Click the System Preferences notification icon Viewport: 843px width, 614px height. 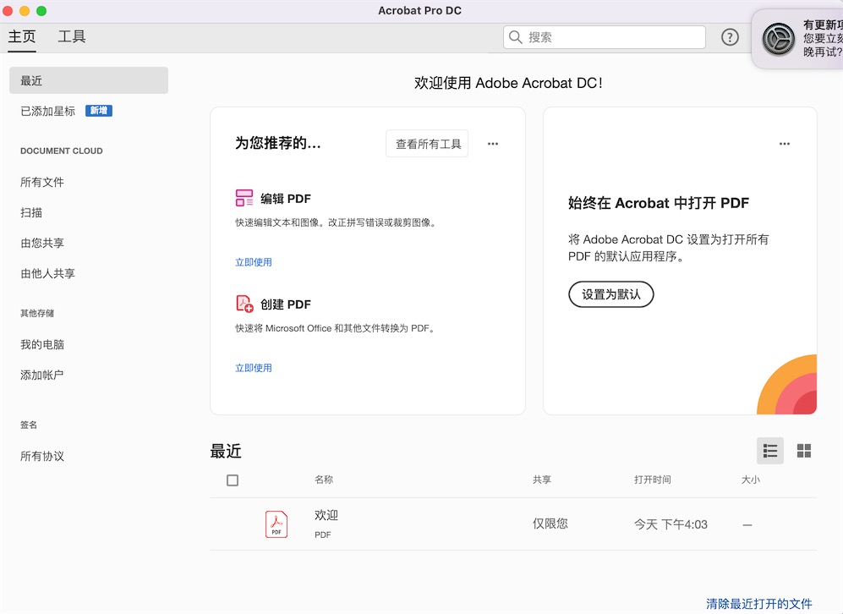[x=778, y=39]
